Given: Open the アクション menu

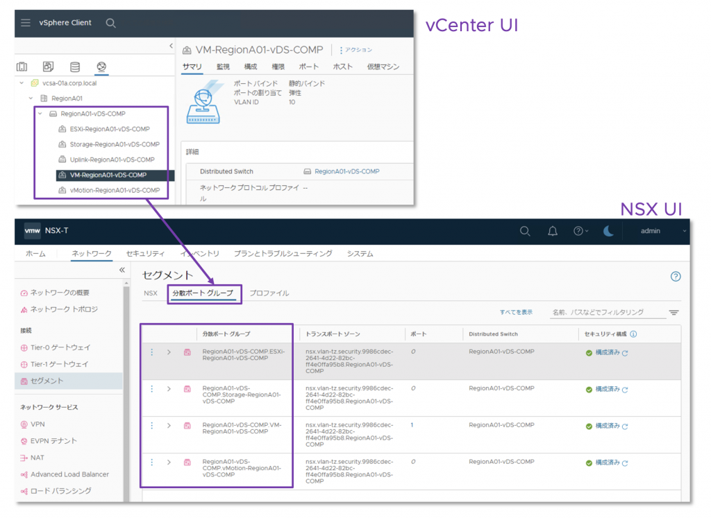Looking at the screenshot, I should point(356,50).
